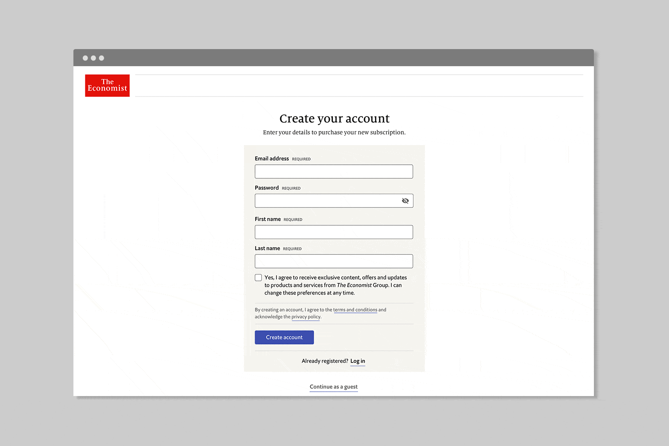
Task: Click the middle window control dot
Action: click(93, 58)
